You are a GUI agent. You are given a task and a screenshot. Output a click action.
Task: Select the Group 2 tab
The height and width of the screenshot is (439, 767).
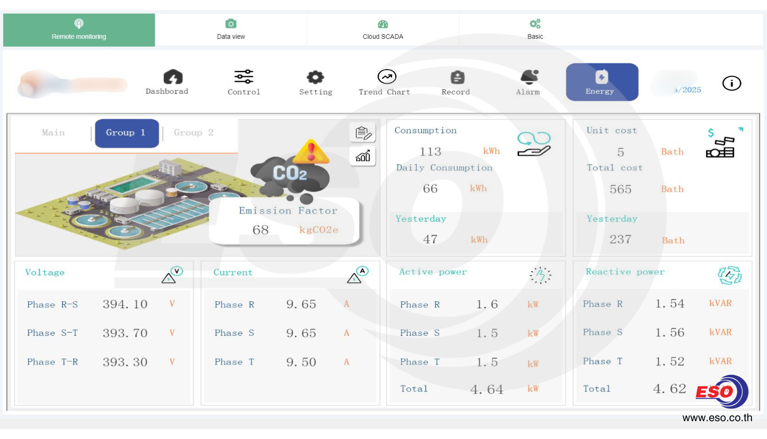[x=193, y=133]
